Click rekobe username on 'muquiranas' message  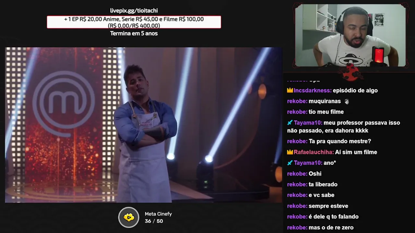pos(297,101)
